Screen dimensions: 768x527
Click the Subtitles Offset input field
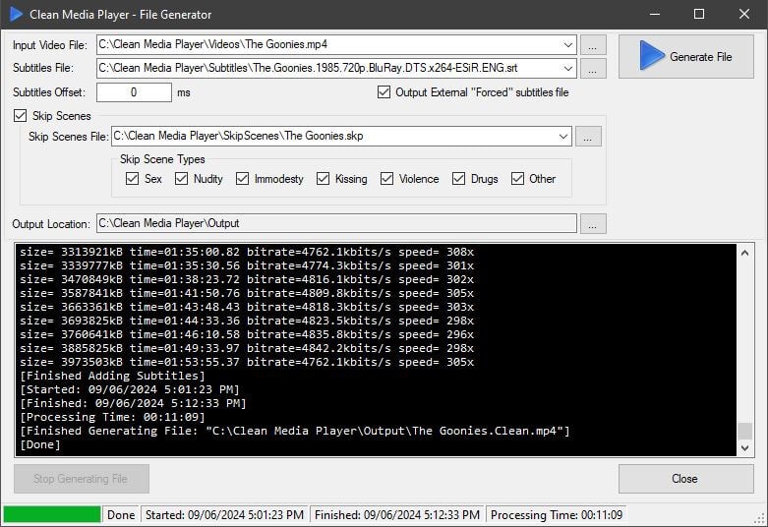134,92
